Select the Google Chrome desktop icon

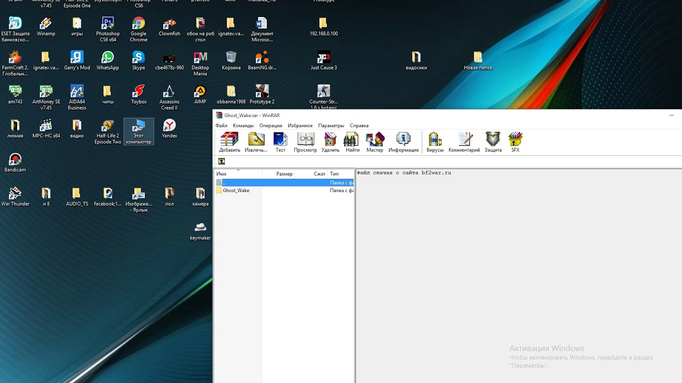[x=139, y=30]
